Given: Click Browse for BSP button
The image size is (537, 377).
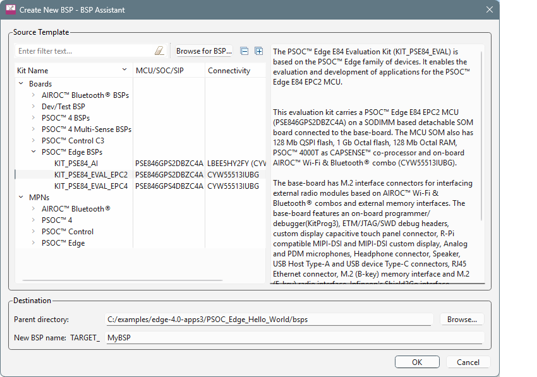Looking at the screenshot, I should [x=204, y=51].
